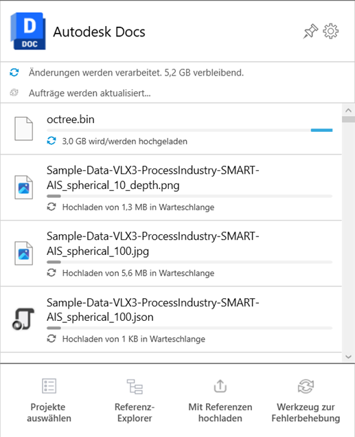Select the spherical_100.jpg list entry name

(153, 244)
